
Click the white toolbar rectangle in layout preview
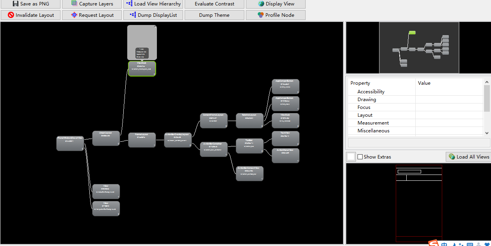(409, 171)
